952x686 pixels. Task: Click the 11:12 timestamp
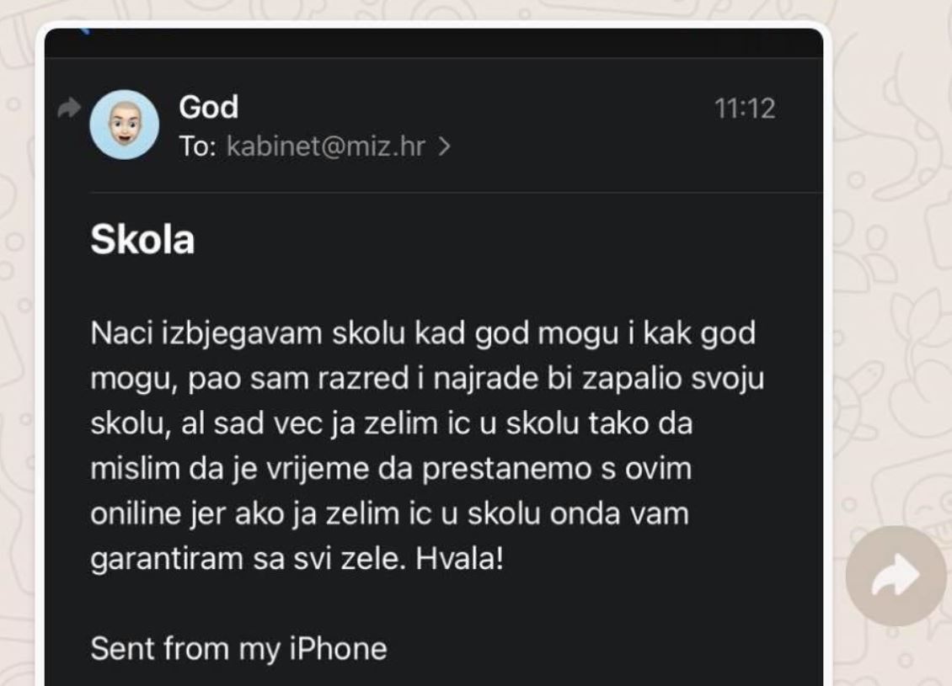744,109
